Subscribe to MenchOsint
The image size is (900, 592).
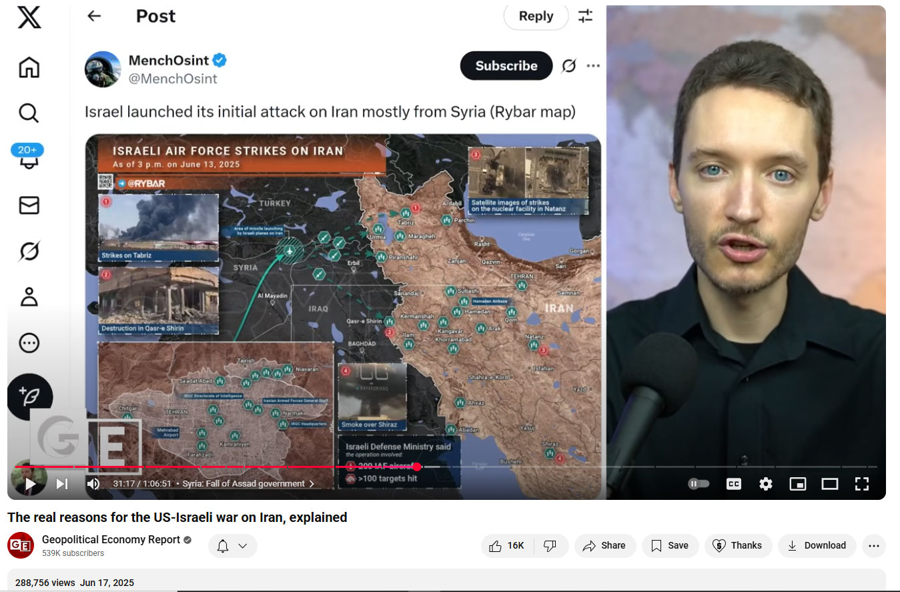pyautogui.click(x=506, y=65)
